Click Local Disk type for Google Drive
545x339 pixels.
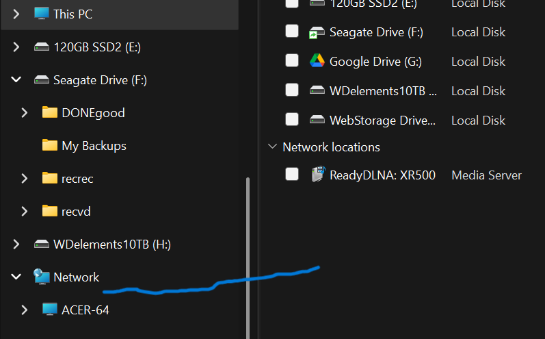coord(478,62)
